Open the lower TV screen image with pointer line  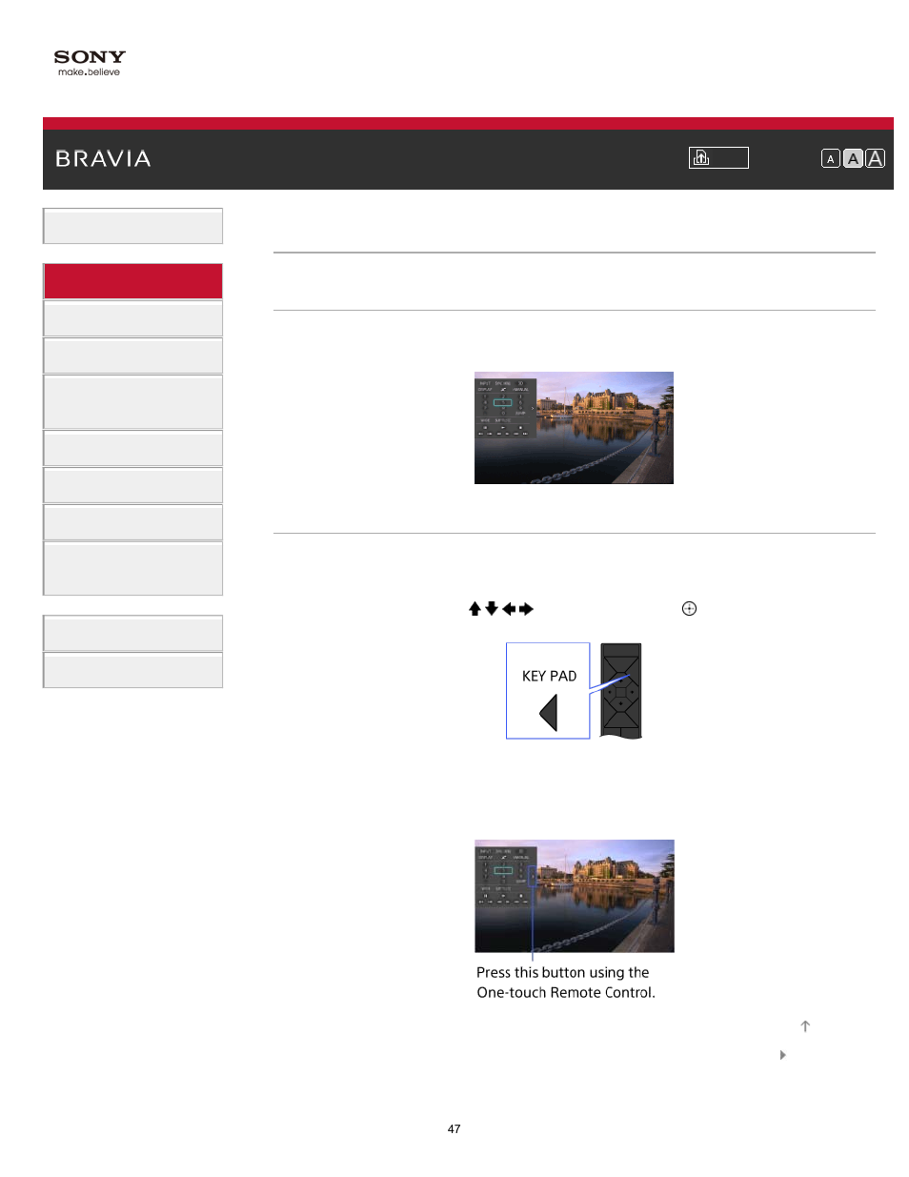coord(575,896)
